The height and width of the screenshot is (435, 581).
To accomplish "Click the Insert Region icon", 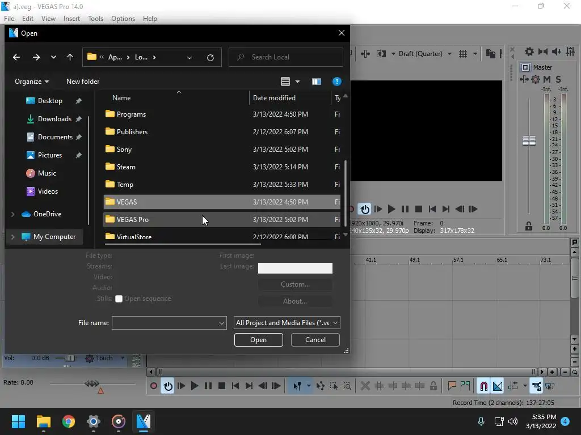I will coord(465,386).
